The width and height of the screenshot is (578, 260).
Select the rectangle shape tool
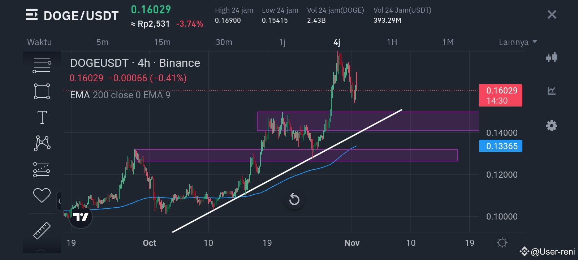click(42, 91)
